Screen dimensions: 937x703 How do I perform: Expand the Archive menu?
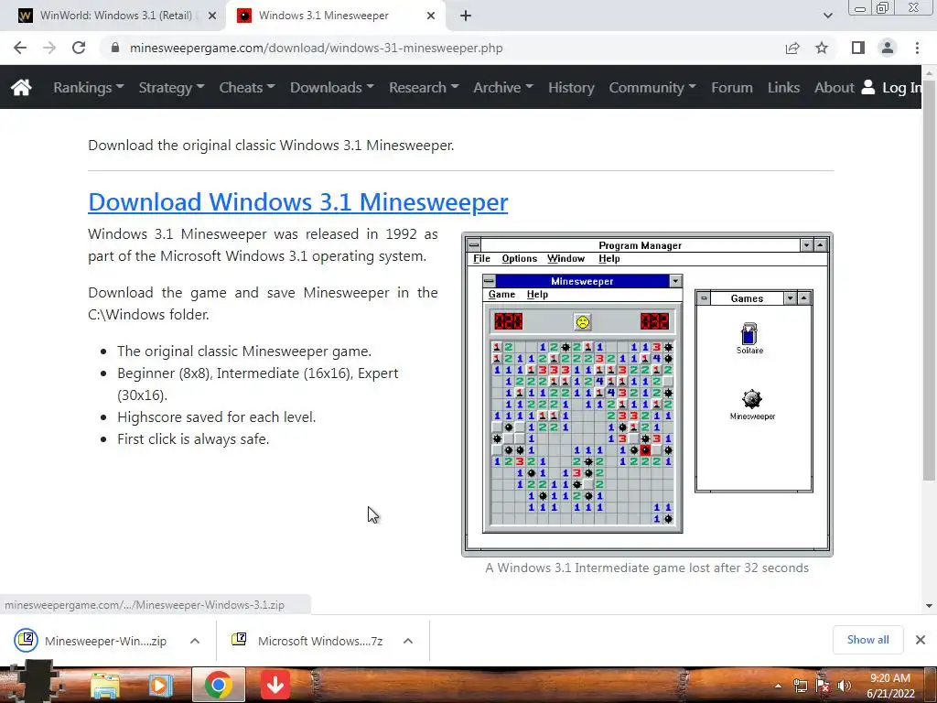pos(503,87)
